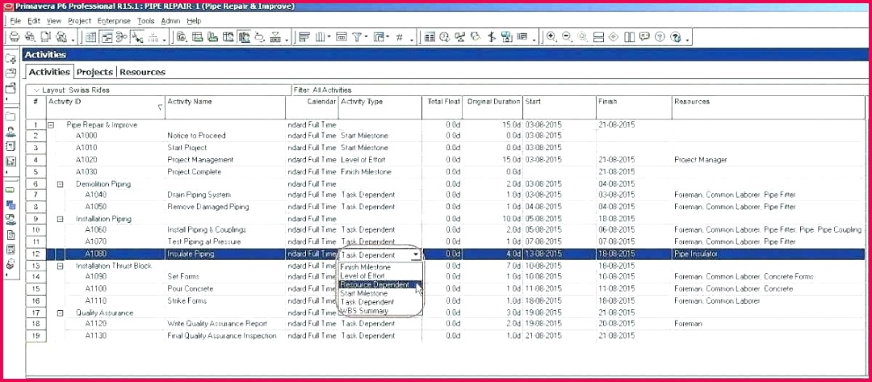872x382 pixels.
Task: Sort by Original Duration column header
Action: coord(493,107)
